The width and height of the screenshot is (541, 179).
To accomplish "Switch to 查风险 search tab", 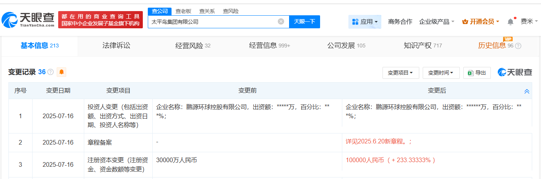I will [x=231, y=11].
